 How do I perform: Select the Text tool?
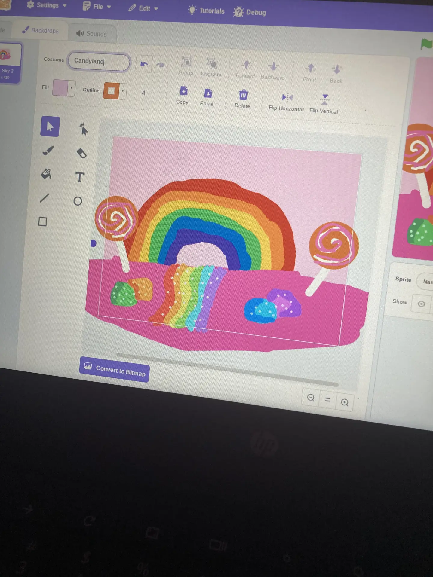tap(80, 177)
